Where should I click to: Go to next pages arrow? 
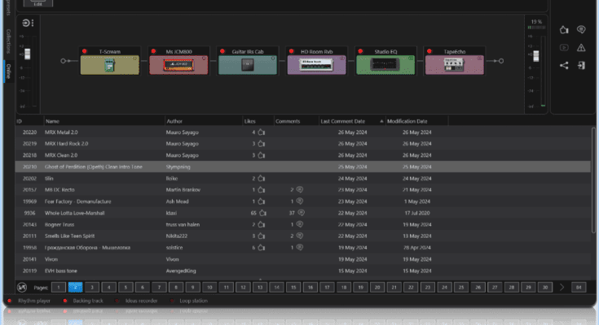click(562, 287)
